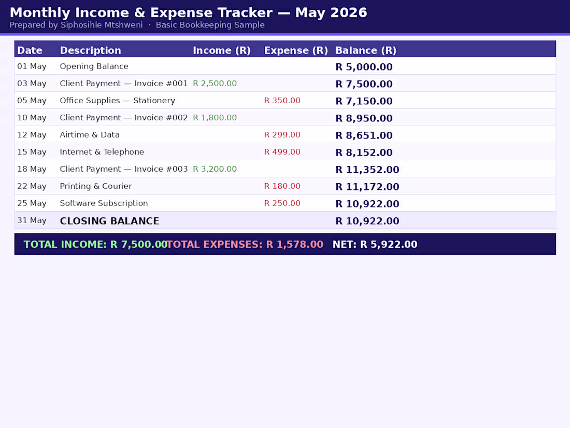Click the R 499.00 expense value
The image size is (570, 428).
tap(282, 152)
